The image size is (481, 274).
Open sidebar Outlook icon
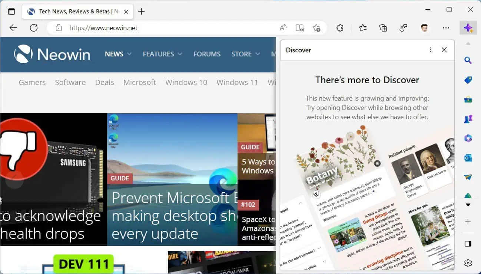click(468, 158)
